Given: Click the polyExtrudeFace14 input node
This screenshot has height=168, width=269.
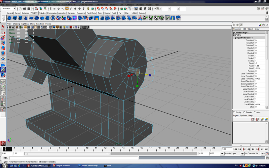Looking at the screenshot, I should point(244,38).
